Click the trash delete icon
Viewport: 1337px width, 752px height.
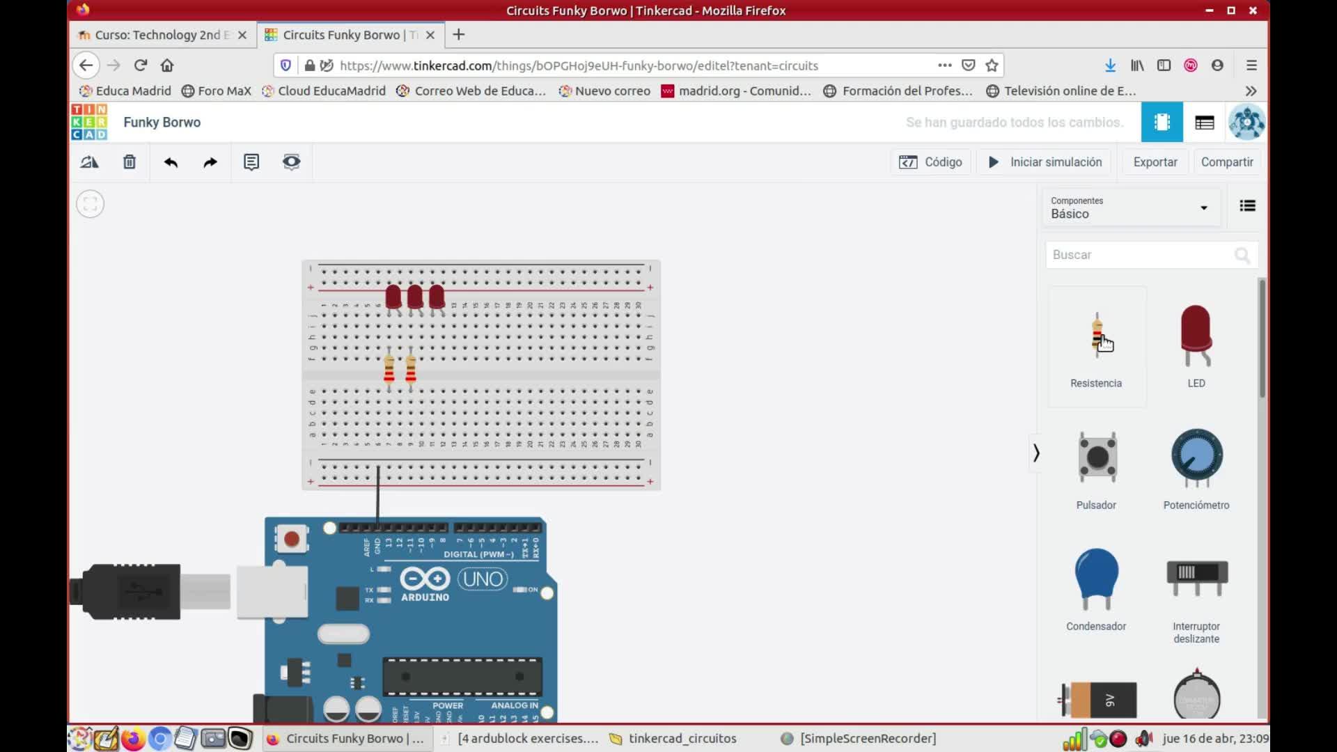tap(130, 162)
